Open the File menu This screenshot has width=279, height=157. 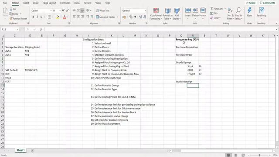pos(5,3)
